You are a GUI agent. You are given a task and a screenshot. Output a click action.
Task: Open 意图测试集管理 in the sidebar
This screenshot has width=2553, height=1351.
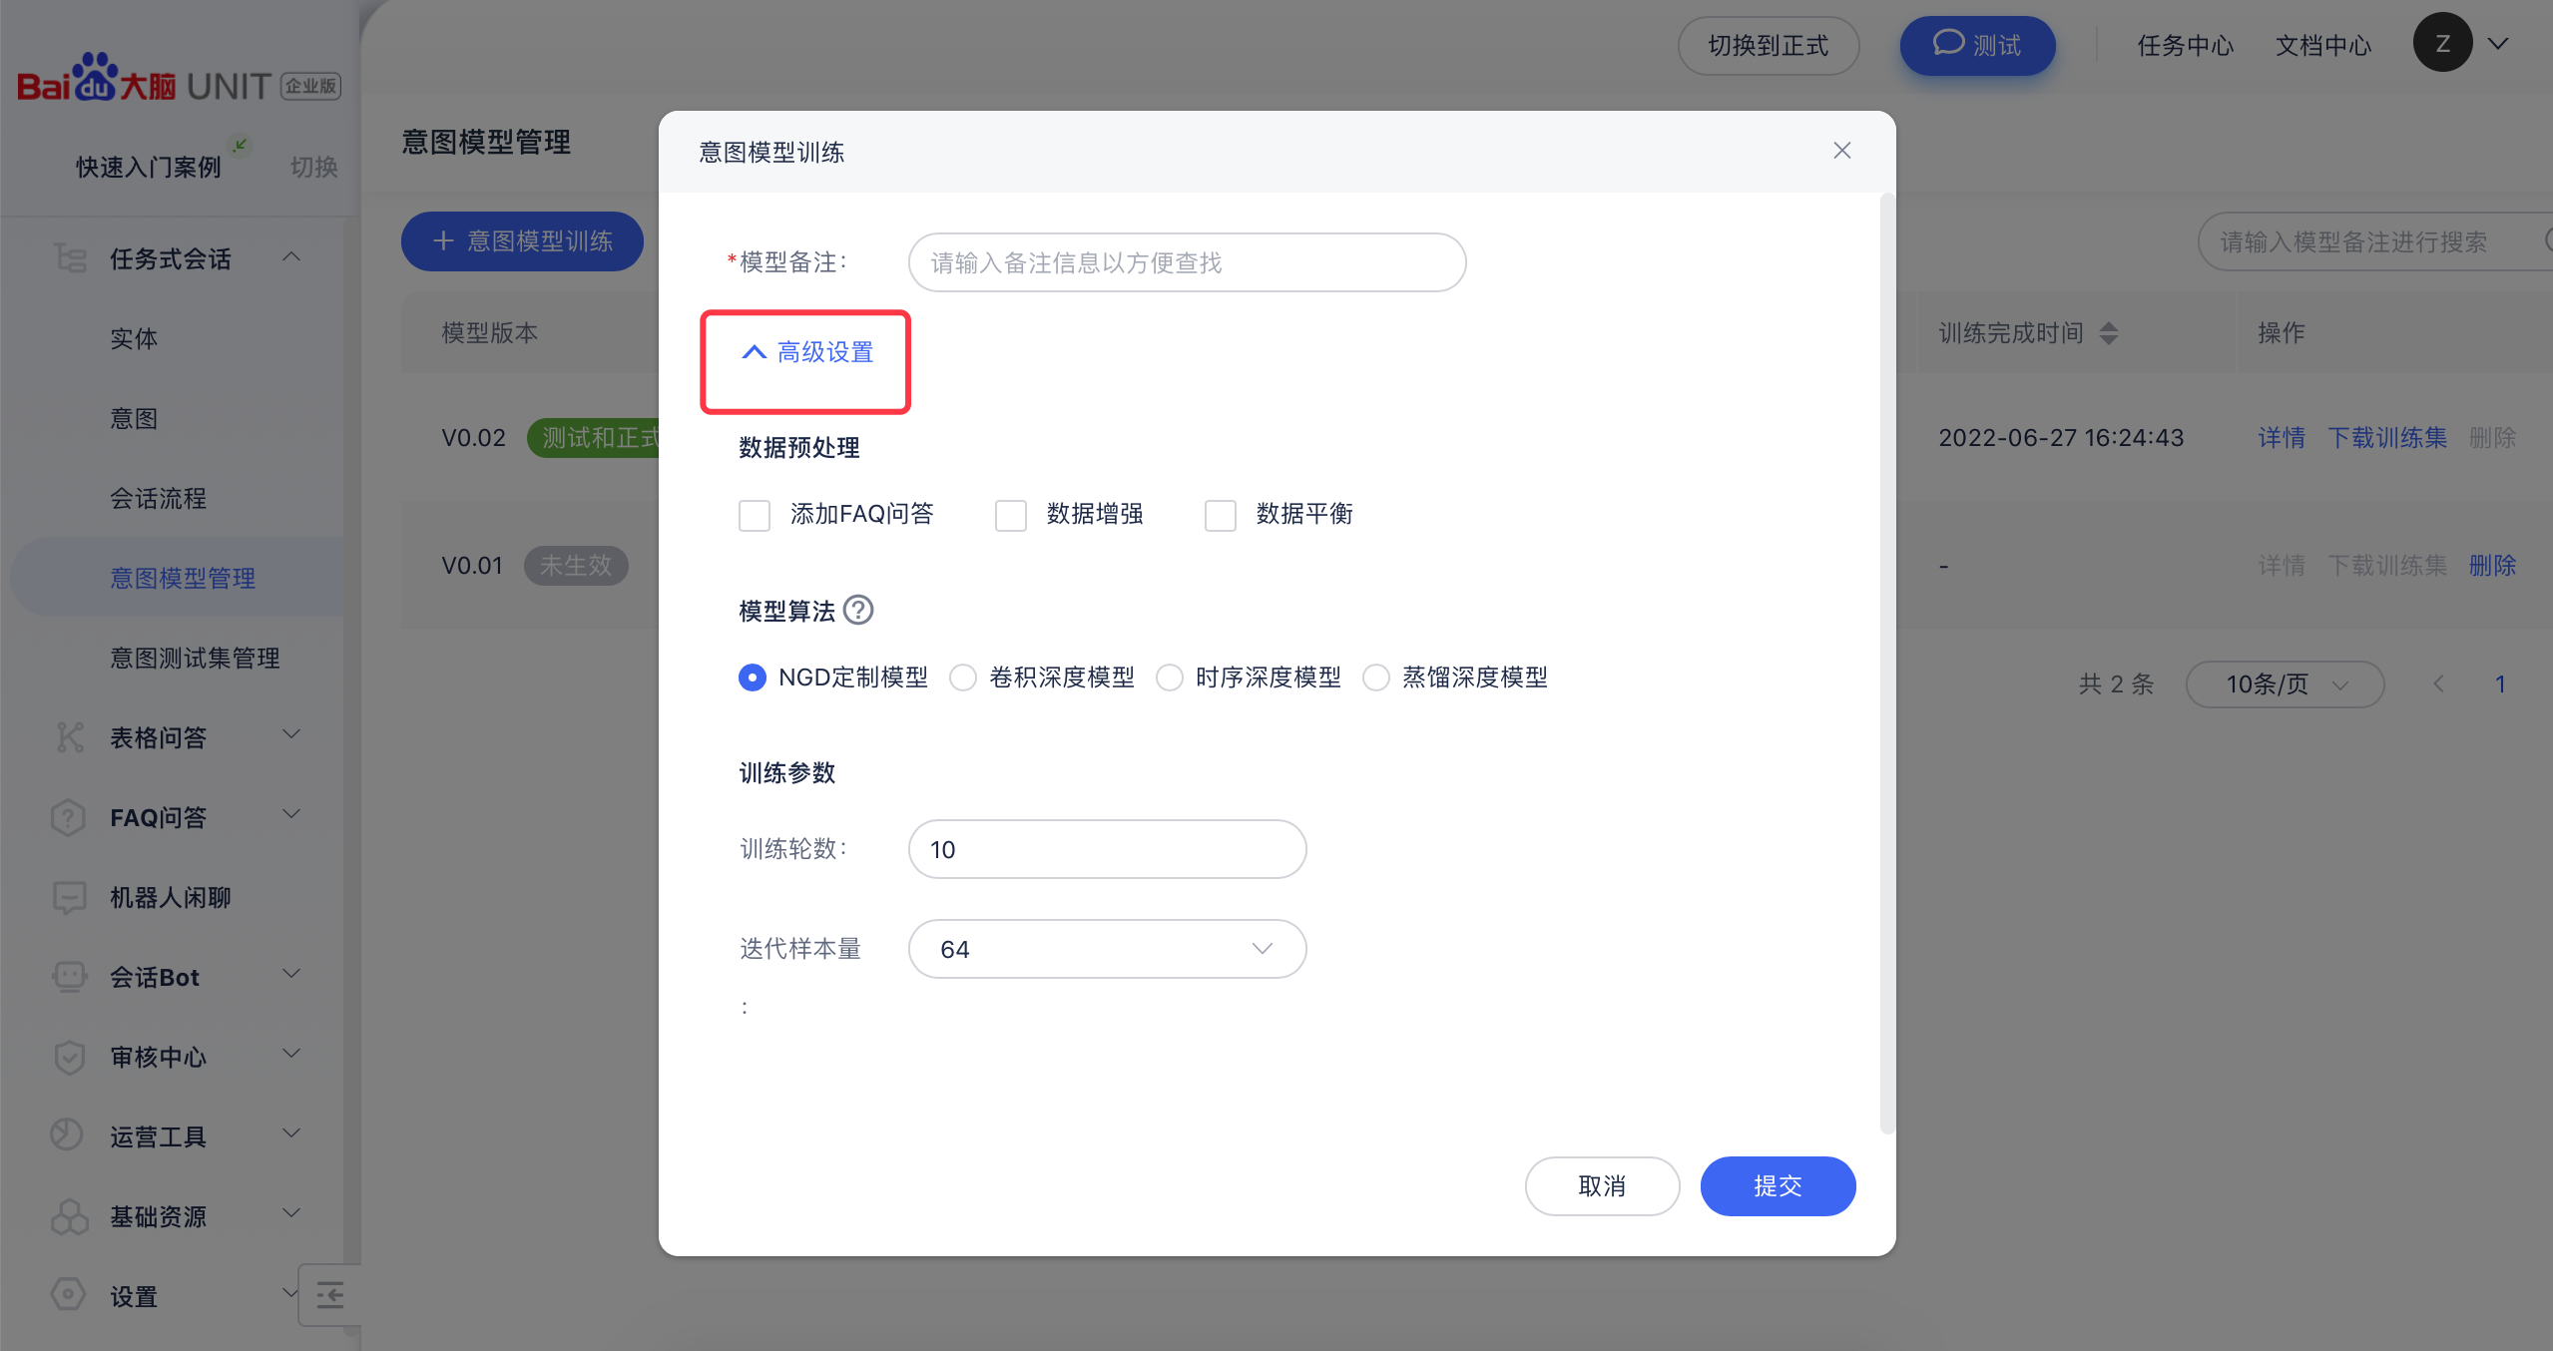tap(195, 658)
